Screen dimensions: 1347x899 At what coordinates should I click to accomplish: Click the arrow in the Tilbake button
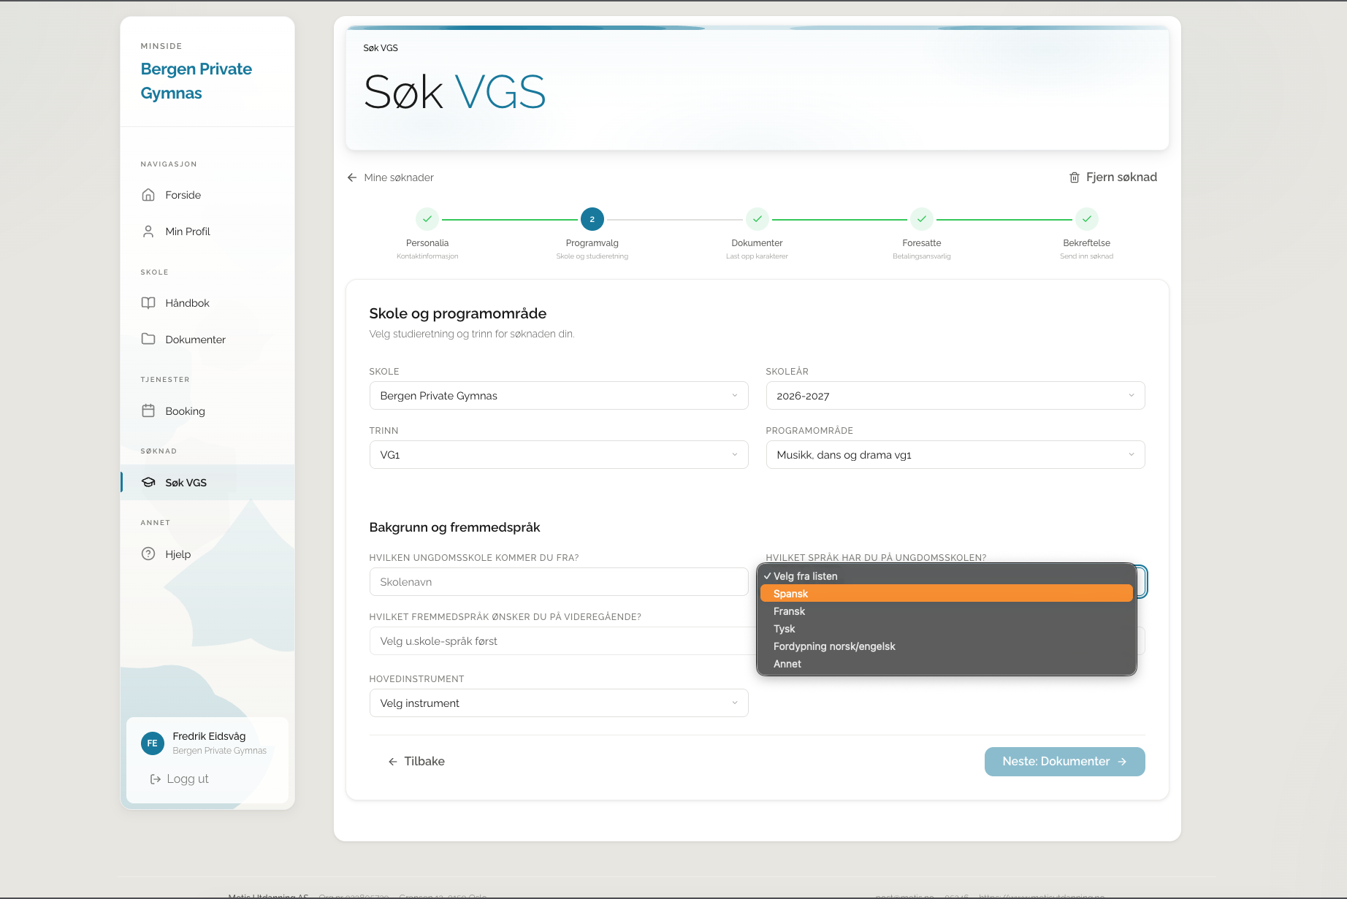(x=393, y=762)
